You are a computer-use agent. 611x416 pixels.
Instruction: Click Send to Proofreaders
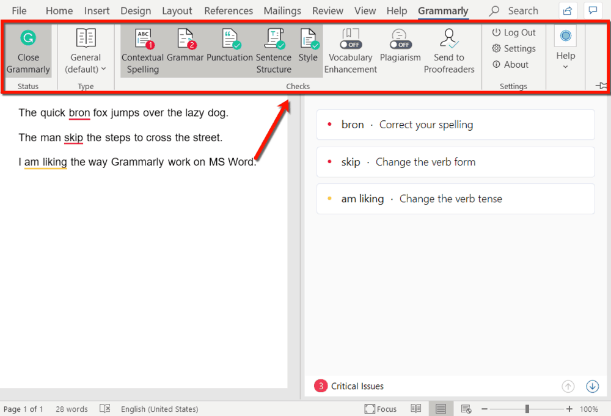point(449,51)
